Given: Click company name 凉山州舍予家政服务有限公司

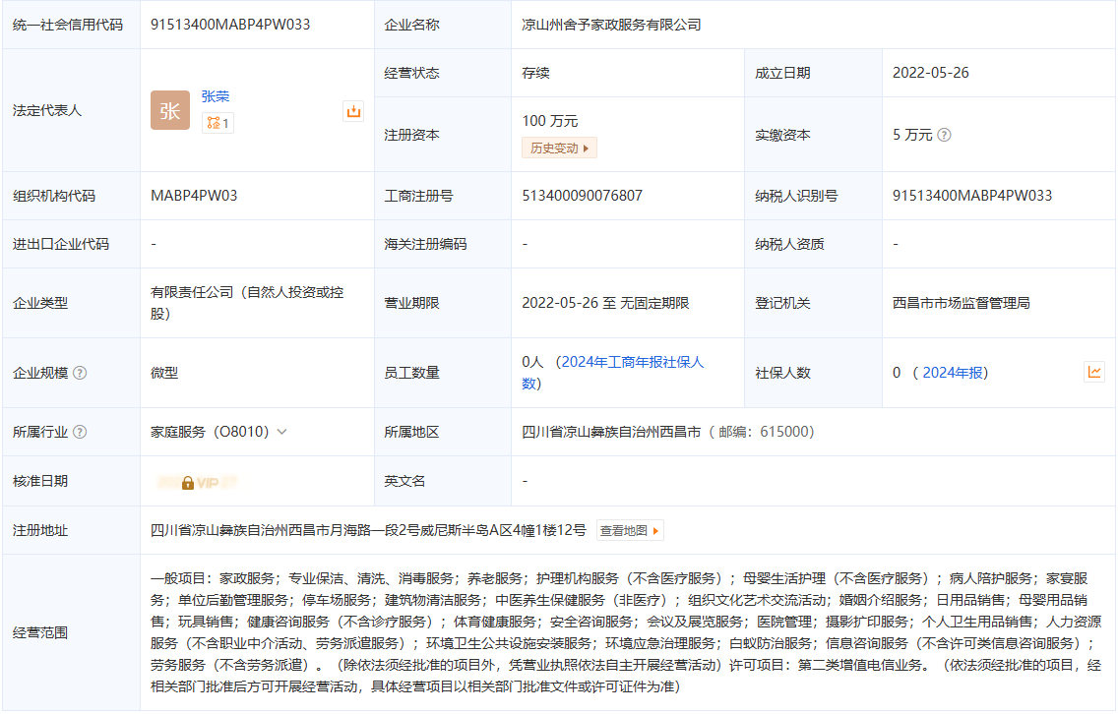Looking at the screenshot, I should 612,25.
